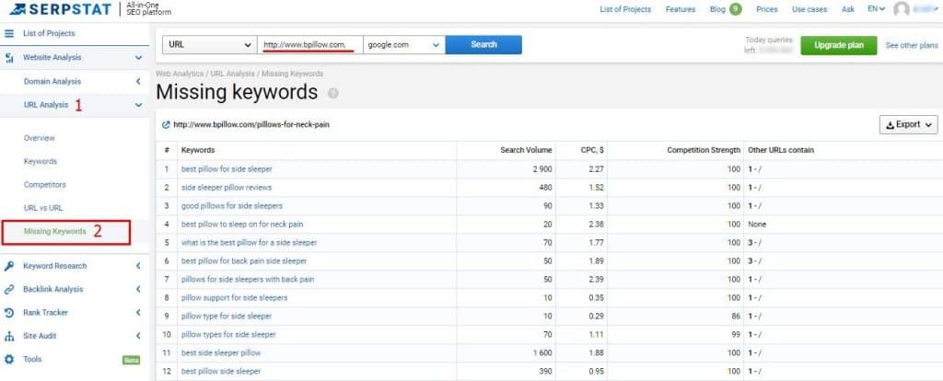
Task: Open the Export dropdown
Action: (x=908, y=124)
